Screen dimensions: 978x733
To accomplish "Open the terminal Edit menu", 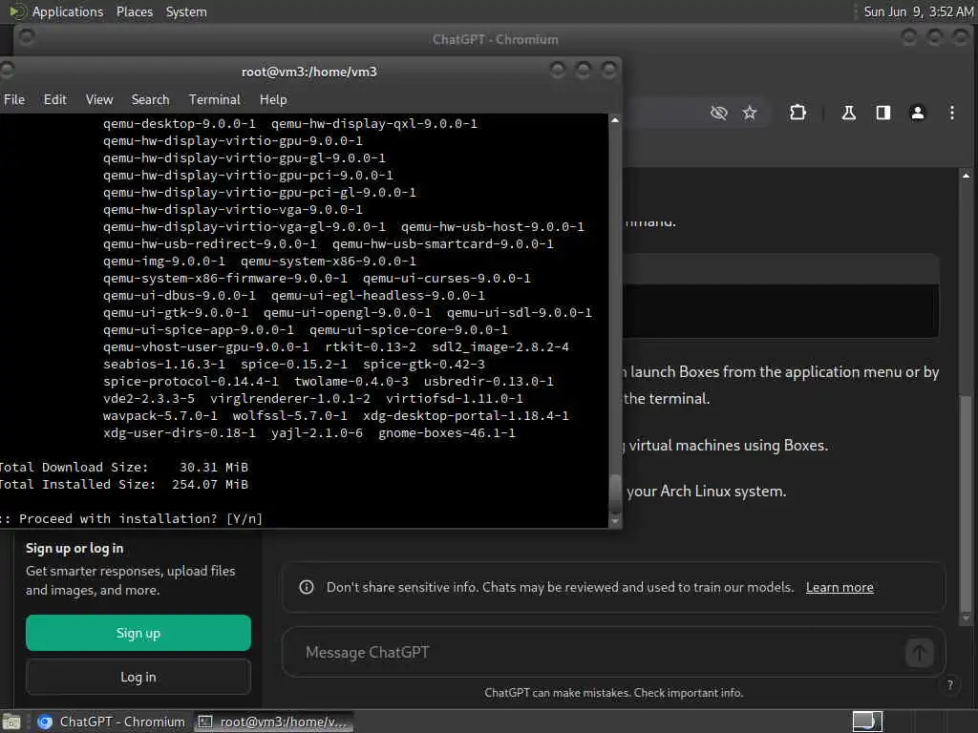I will [54, 99].
